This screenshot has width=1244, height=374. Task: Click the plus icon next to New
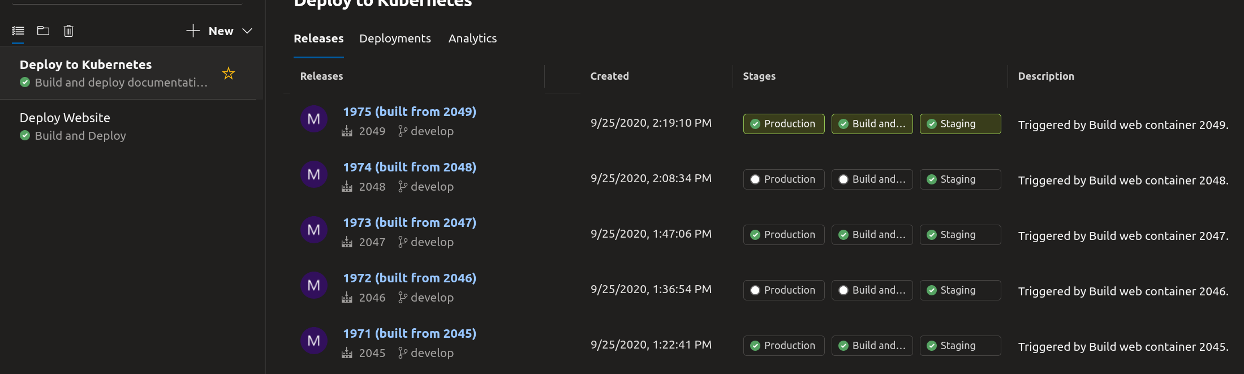coord(193,31)
